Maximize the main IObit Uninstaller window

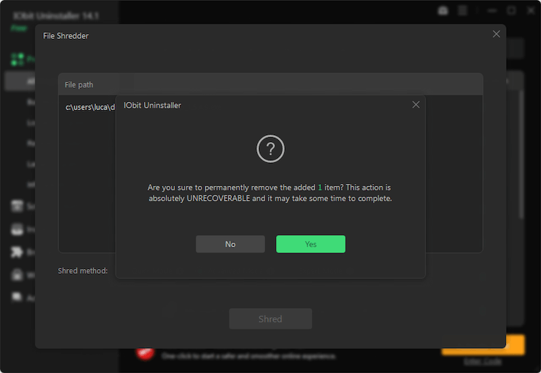[x=511, y=11]
